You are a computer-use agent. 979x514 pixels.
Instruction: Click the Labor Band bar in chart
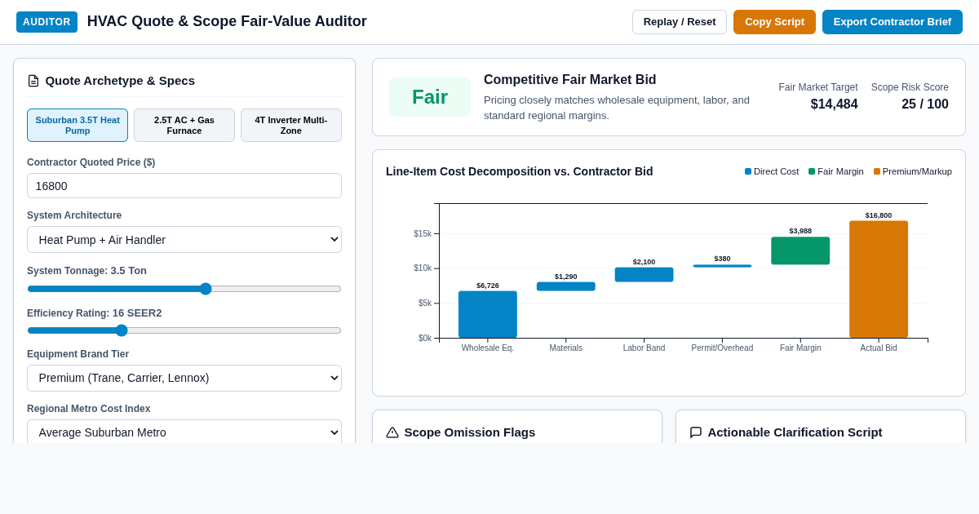point(645,275)
